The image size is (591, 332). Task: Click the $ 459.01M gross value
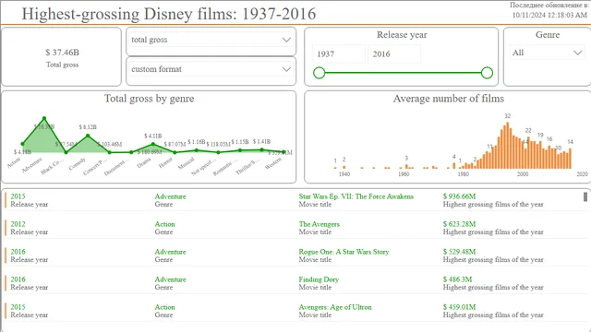[459, 307]
